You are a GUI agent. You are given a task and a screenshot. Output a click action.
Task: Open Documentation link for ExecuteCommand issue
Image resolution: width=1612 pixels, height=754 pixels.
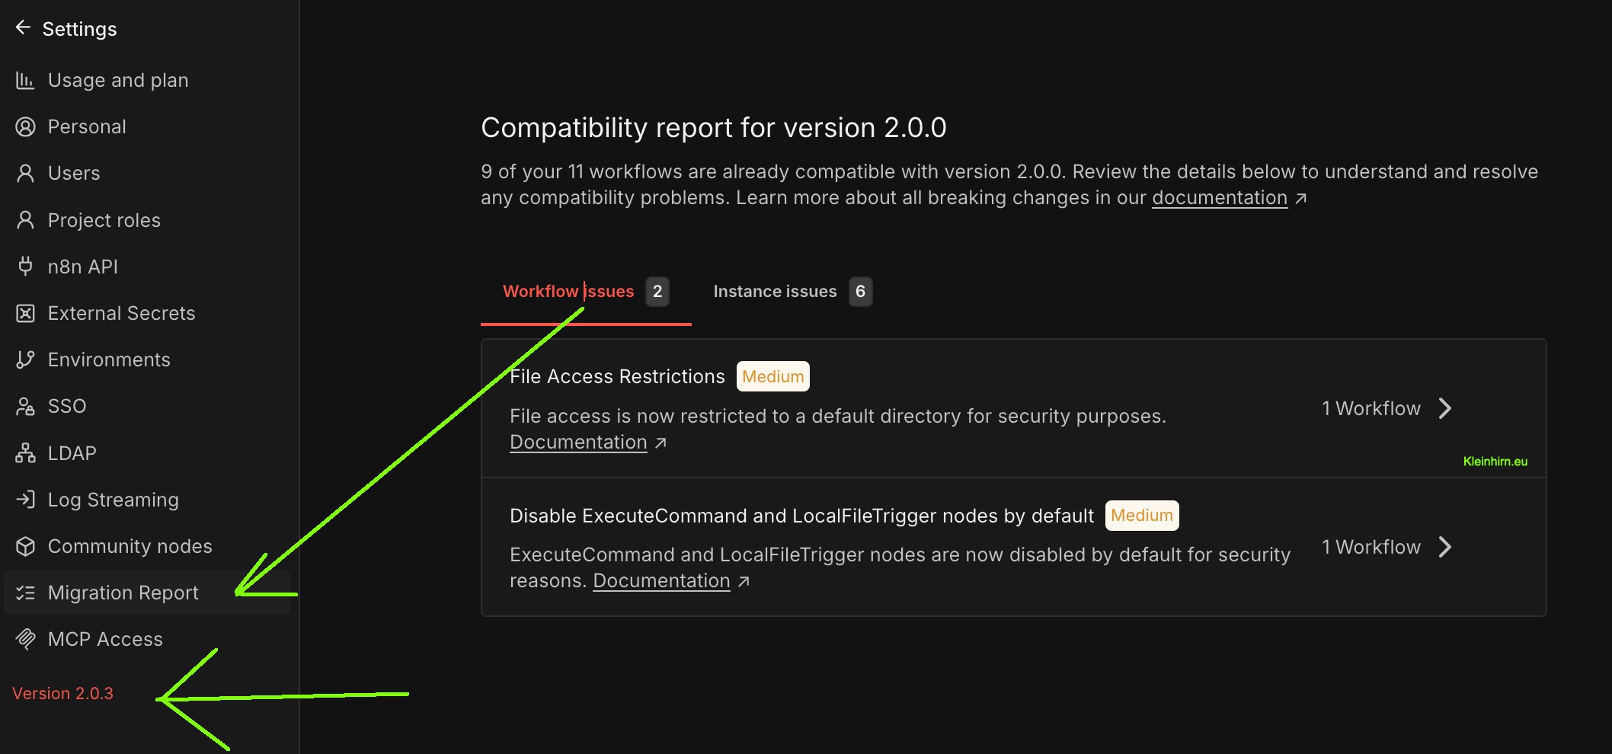pyautogui.click(x=661, y=581)
